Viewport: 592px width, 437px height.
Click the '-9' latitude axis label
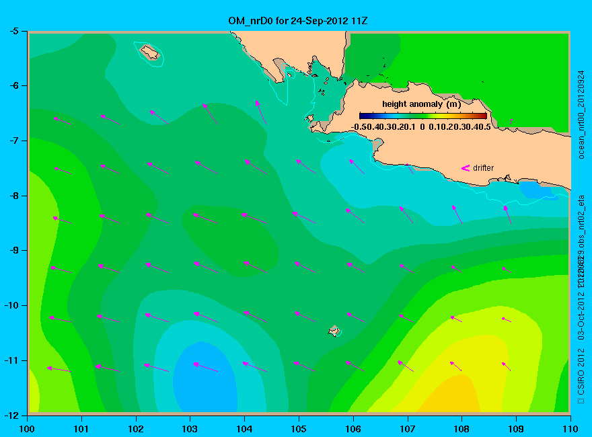(x=13, y=251)
